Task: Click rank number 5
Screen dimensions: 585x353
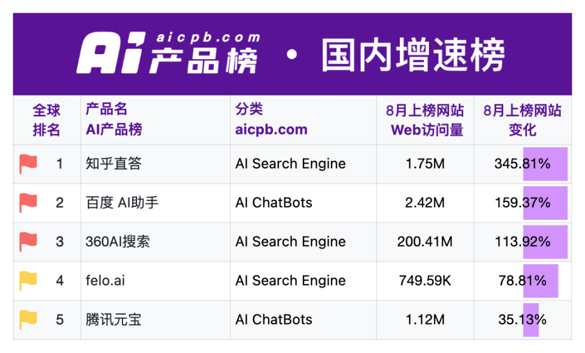Action: pos(59,320)
